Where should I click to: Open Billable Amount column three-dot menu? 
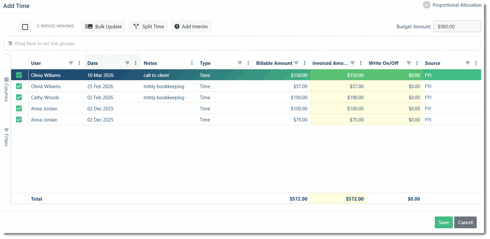coord(305,63)
